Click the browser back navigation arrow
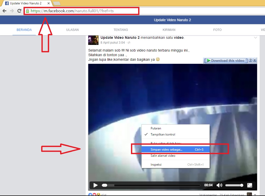The height and width of the screenshot is (196, 265). point(4,11)
